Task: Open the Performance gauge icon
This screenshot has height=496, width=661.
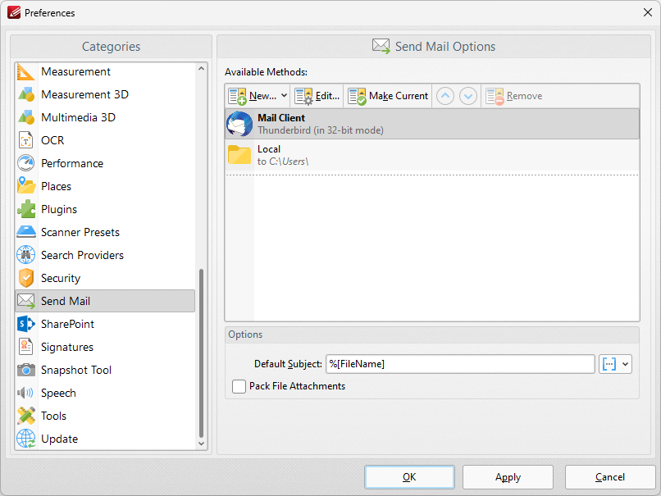Action: tap(25, 163)
